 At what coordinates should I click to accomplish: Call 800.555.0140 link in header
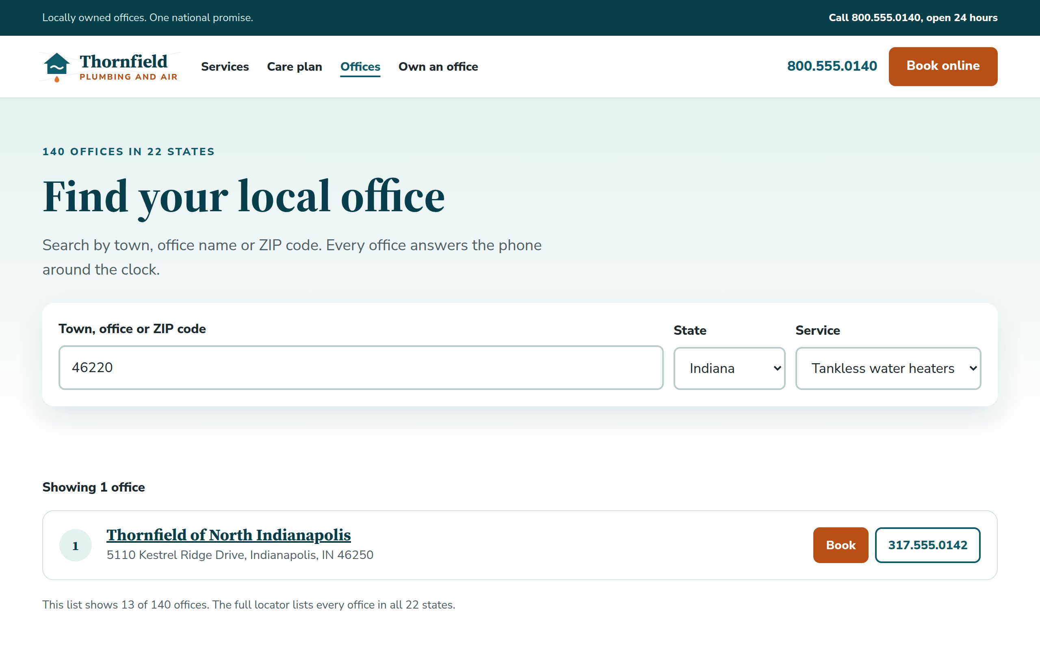(832, 66)
